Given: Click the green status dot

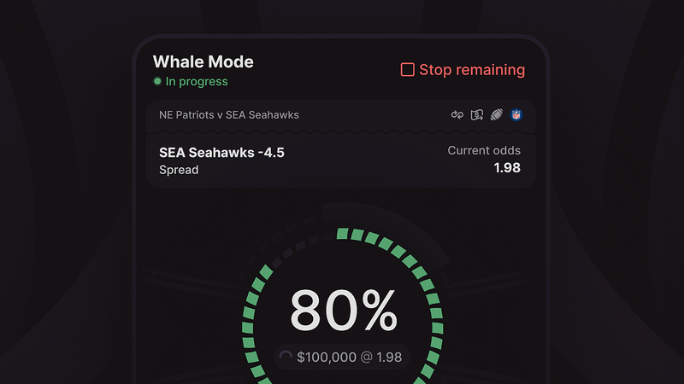Looking at the screenshot, I should point(157,82).
